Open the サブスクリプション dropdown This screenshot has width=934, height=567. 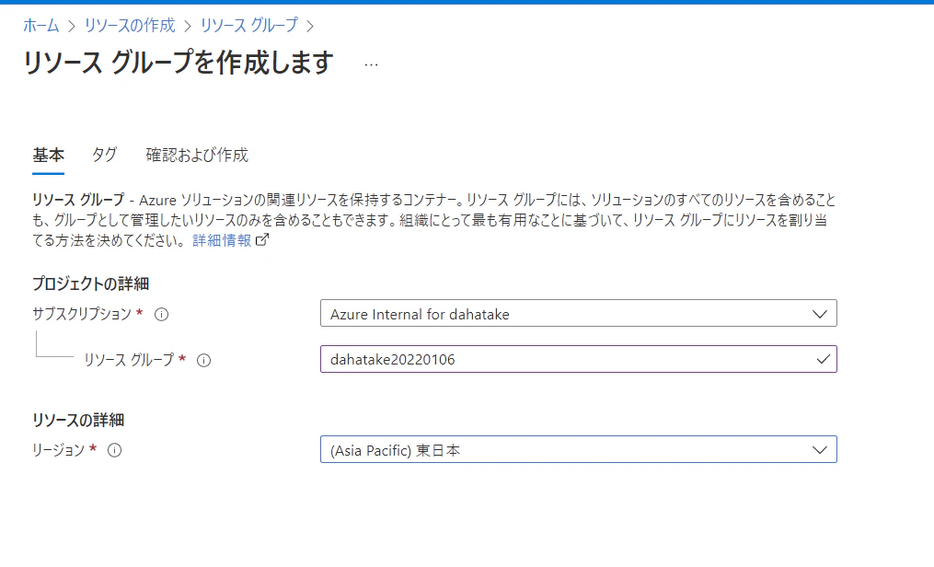pos(579,313)
